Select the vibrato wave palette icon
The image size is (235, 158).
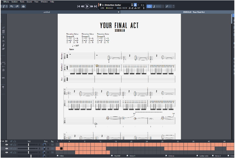click(x=3, y=62)
